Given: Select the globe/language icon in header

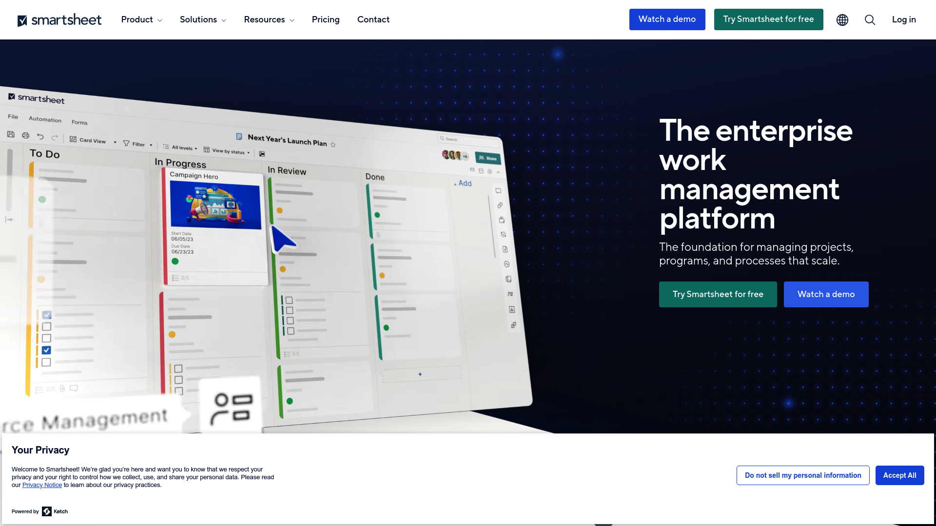Looking at the screenshot, I should click(x=843, y=19).
